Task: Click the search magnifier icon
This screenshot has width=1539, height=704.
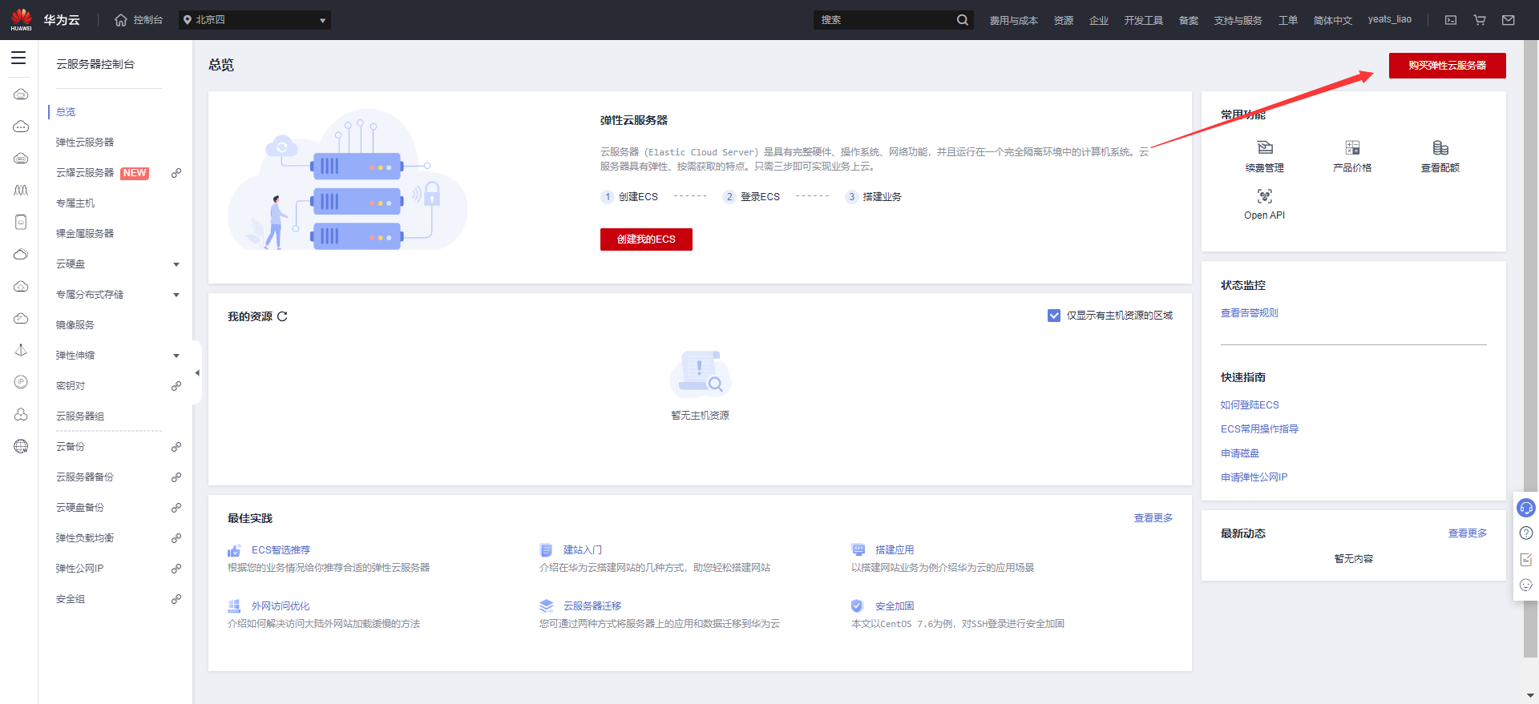Action: (x=962, y=20)
